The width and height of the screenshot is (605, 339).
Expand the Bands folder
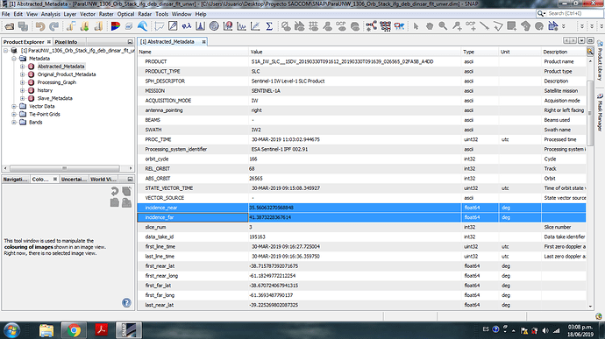pyautogui.click(x=14, y=123)
